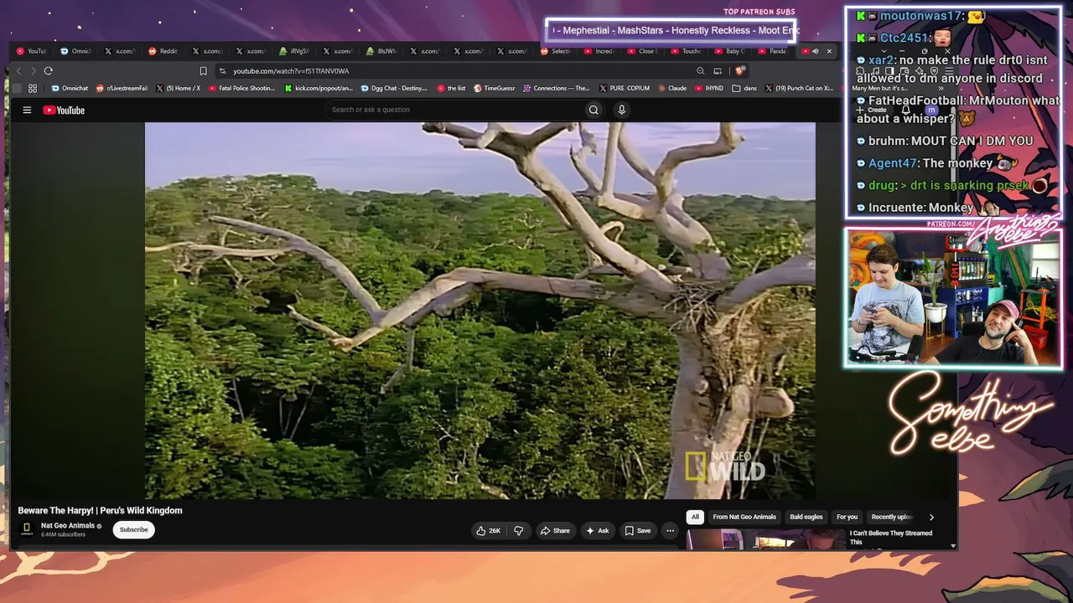Open the 'Fatal Police Shootin...' bookmark
This screenshot has height=603, width=1073.
[241, 88]
